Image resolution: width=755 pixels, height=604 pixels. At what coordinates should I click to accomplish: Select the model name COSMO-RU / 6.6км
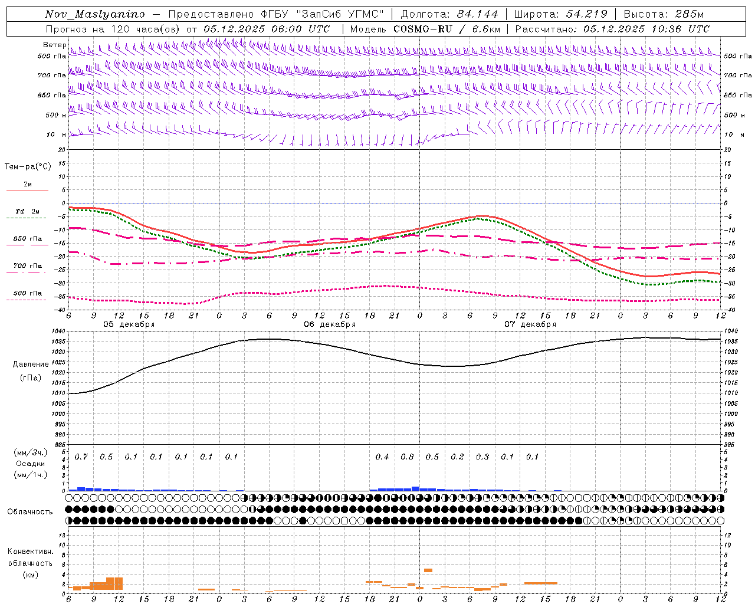coord(447,29)
